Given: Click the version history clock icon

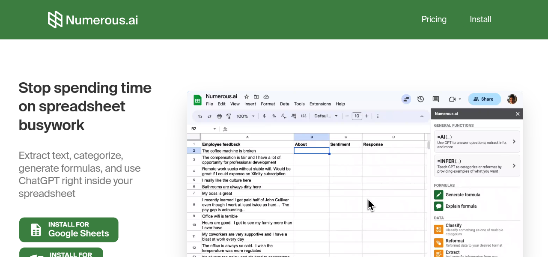Looking at the screenshot, I should pos(420,99).
